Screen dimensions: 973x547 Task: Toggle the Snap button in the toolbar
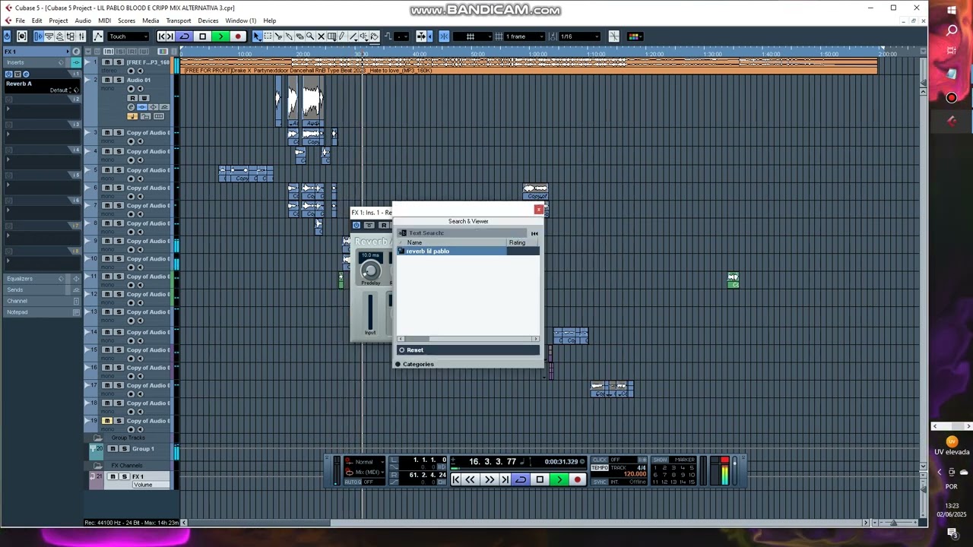tap(444, 36)
